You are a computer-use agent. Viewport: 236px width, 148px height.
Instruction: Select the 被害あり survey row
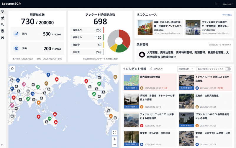[x=87, y=30]
